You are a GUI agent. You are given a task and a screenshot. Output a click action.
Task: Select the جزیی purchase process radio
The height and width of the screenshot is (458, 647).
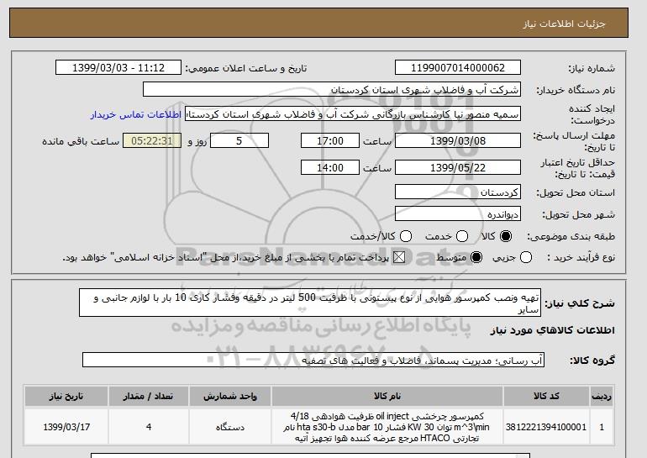(526, 257)
